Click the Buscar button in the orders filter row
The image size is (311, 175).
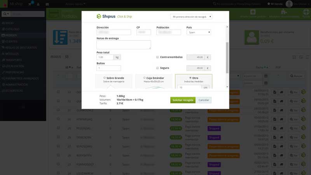pyautogui.click(x=296, y=76)
